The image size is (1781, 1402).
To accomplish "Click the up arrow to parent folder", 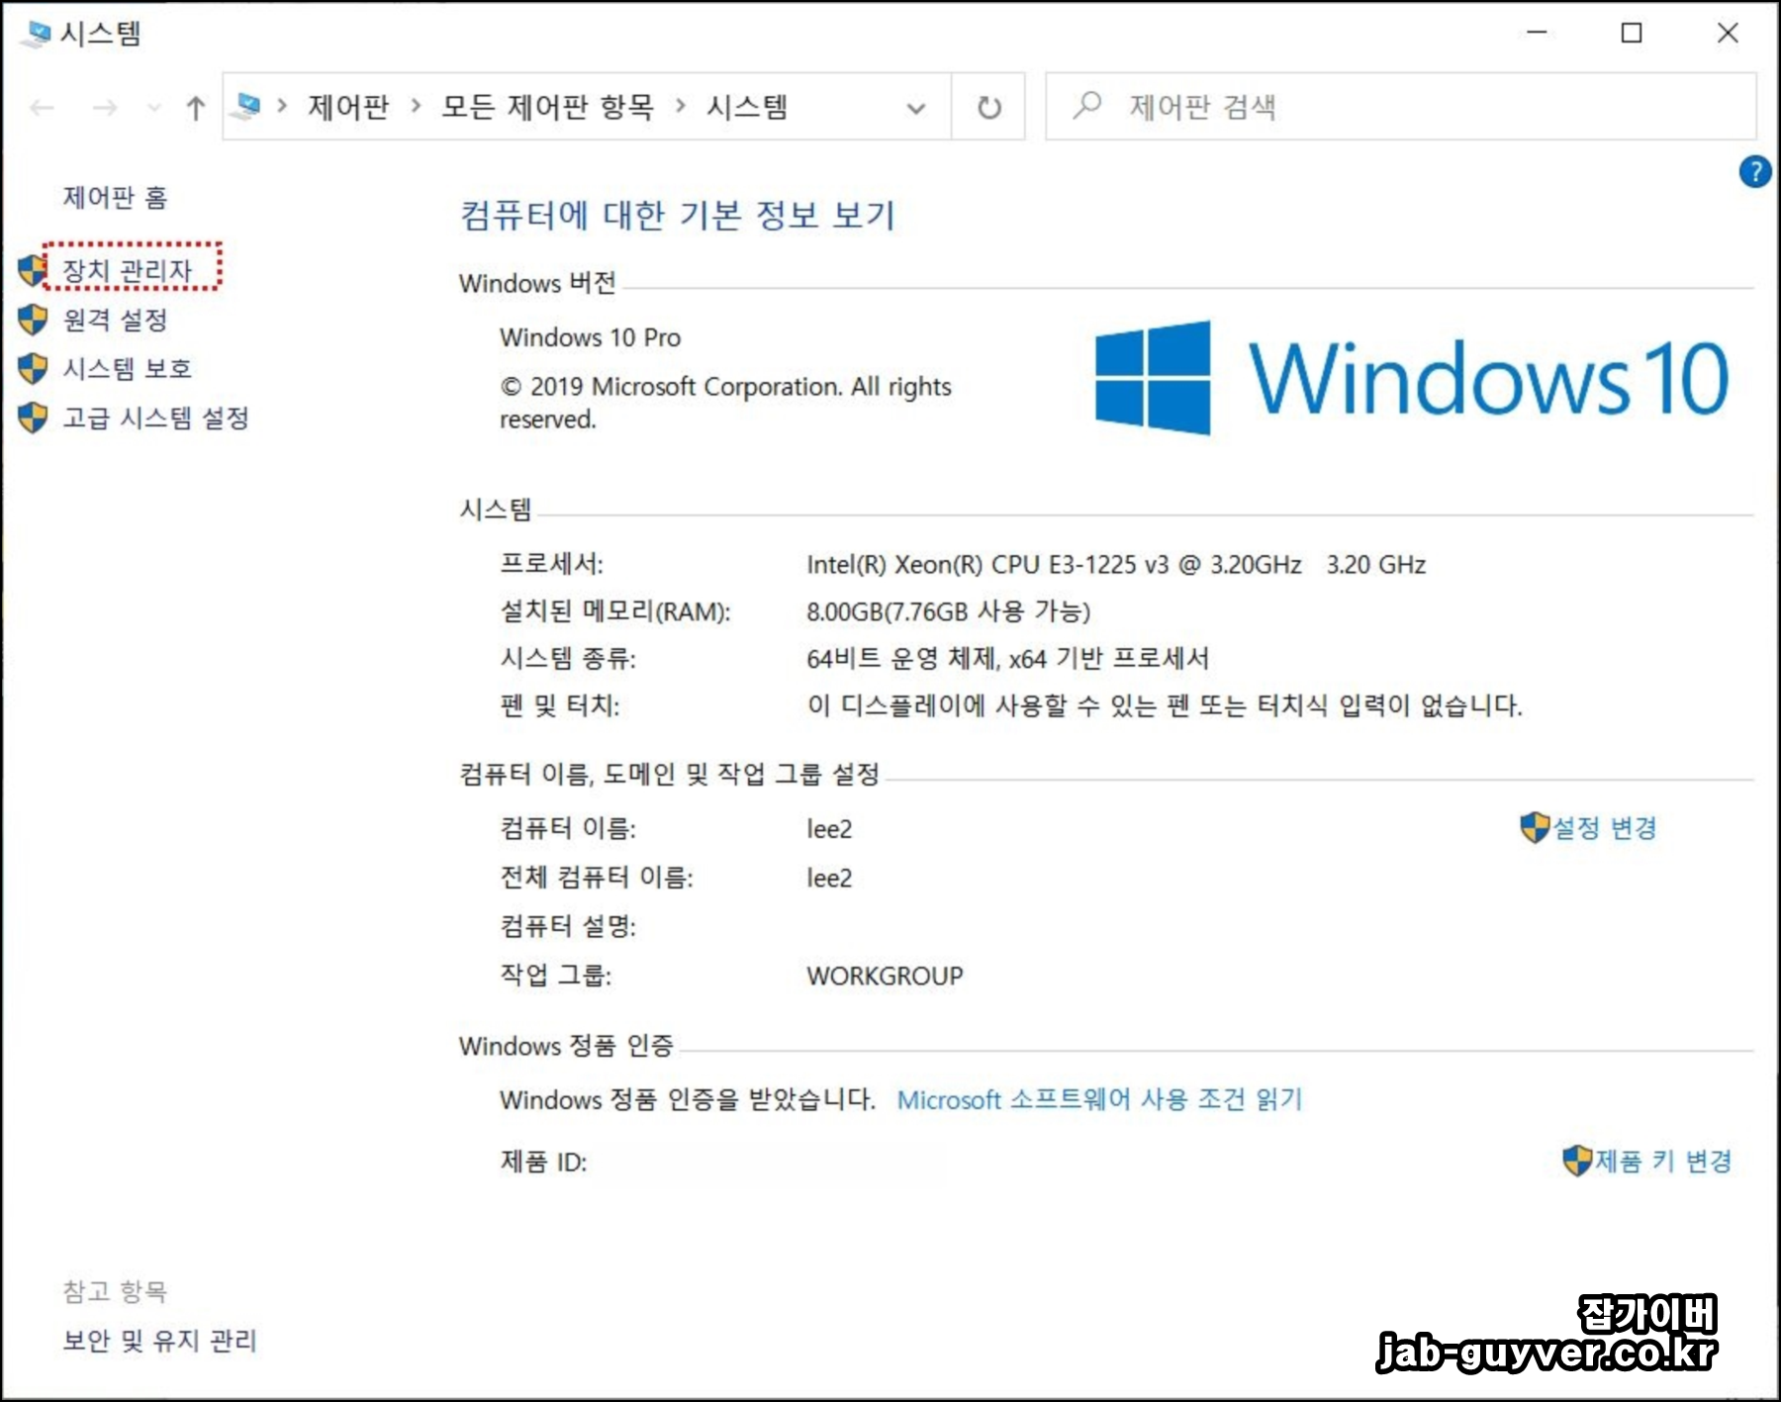I will tap(196, 107).
